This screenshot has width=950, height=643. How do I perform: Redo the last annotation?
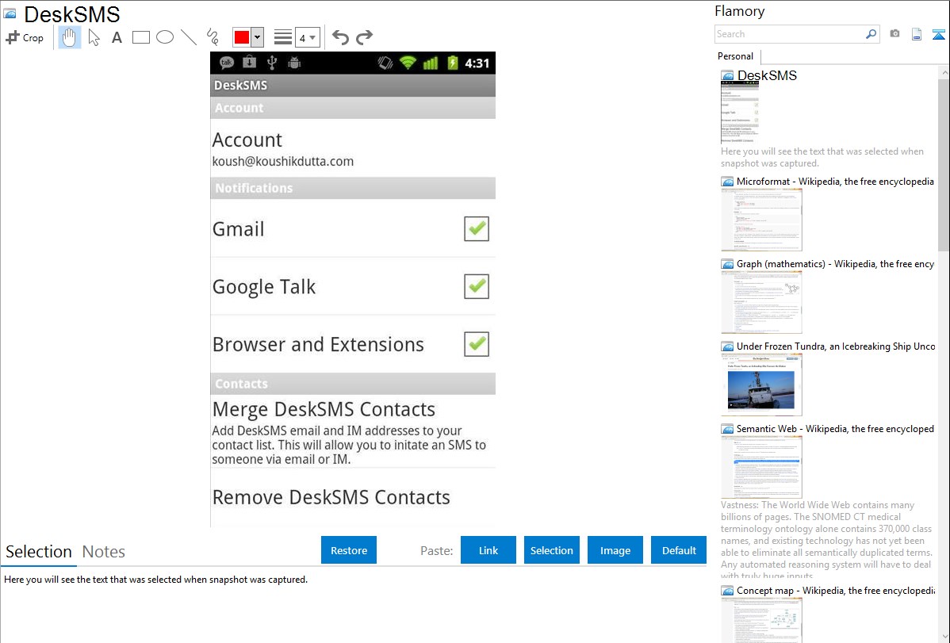(364, 37)
